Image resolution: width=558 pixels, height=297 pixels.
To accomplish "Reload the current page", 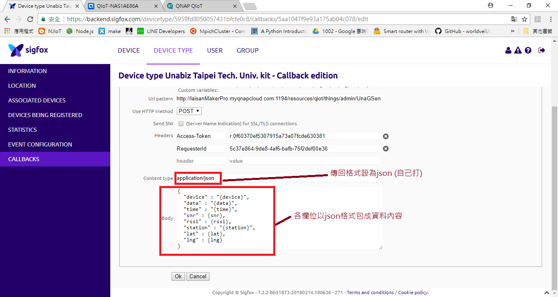I will click(30, 19).
